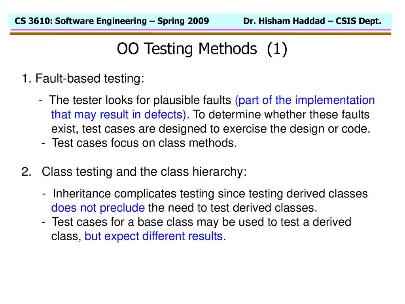Screen dimensions: 405x304
Task: Click the words The tester looks for plausible faults
Action: click(x=140, y=100)
